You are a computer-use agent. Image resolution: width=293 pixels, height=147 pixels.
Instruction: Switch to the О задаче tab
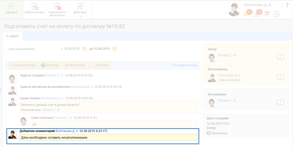pyautogui.click(x=12, y=36)
